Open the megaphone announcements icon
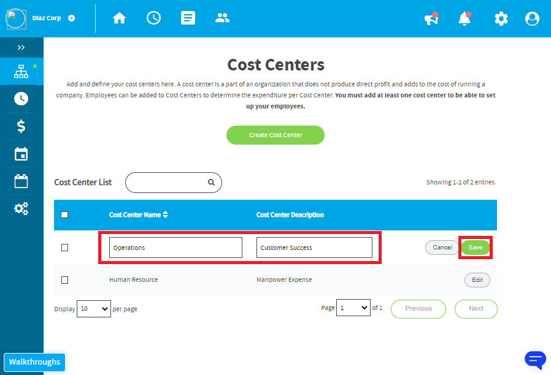This screenshot has height=375, width=551. 431,18
